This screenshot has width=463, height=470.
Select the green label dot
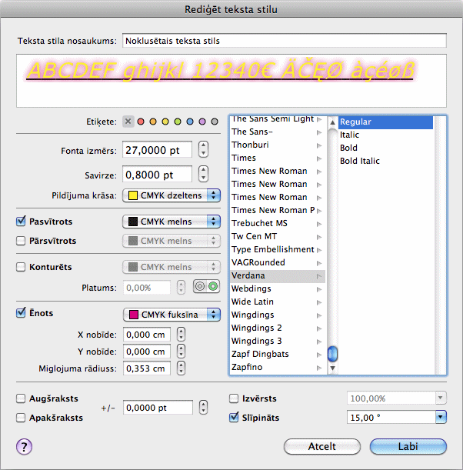[178, 122]
